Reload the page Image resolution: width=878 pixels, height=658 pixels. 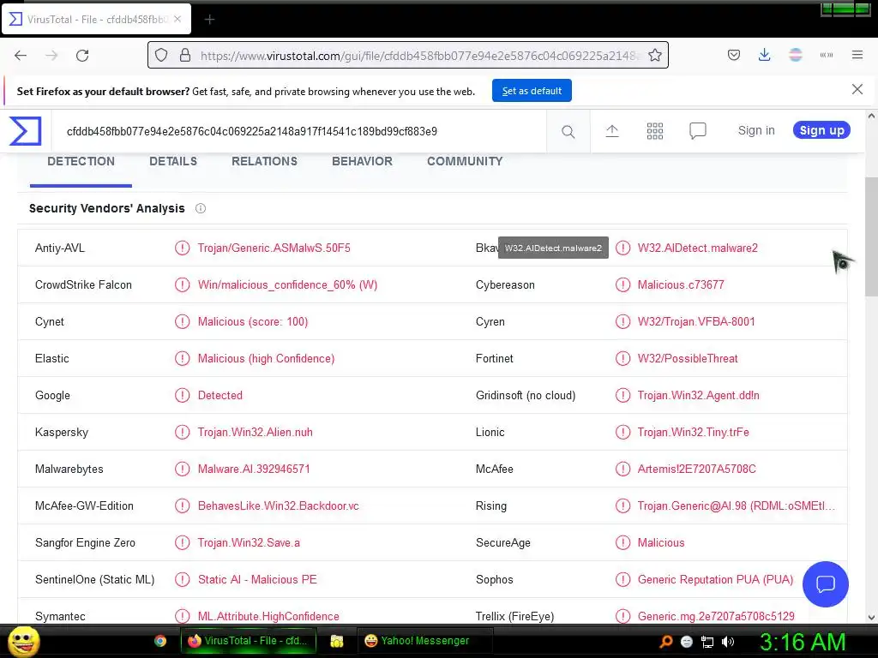(x=82, y=56)
